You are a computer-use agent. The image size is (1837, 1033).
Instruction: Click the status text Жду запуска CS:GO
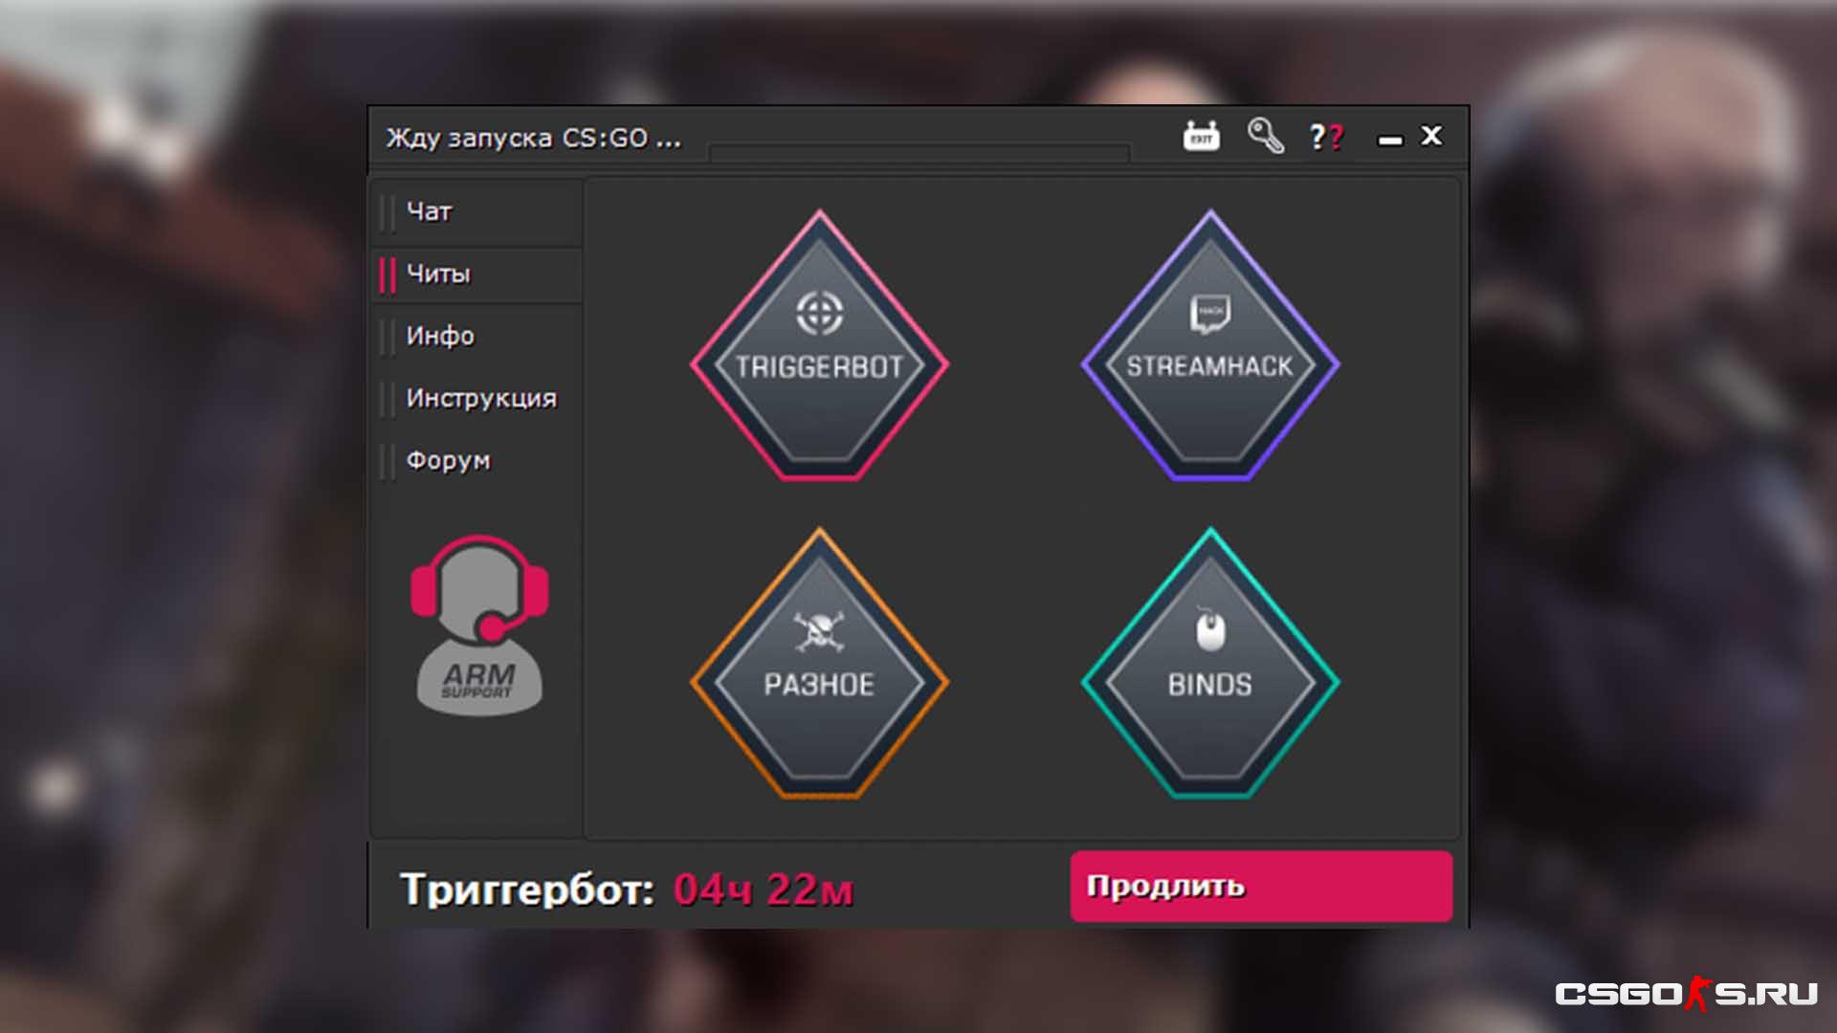[x=534, y=139]
